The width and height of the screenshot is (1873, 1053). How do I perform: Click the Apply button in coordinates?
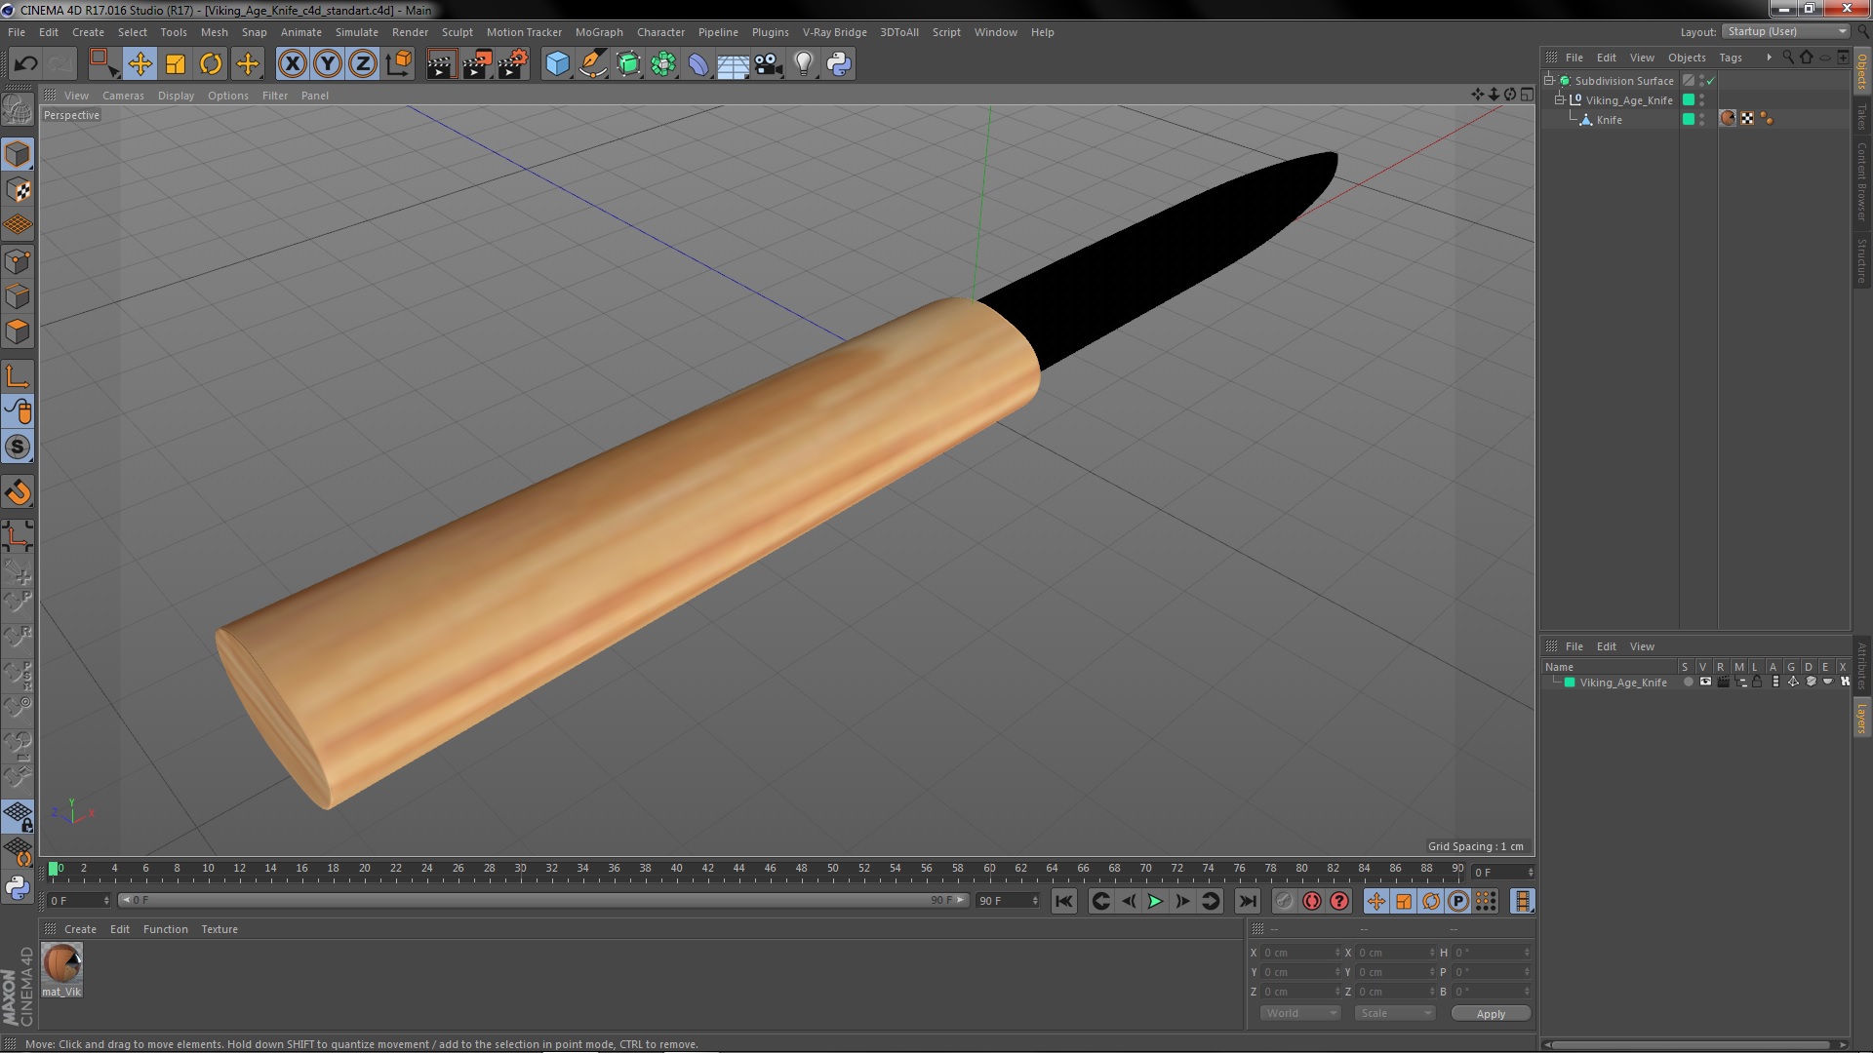coord(1491,1014)
